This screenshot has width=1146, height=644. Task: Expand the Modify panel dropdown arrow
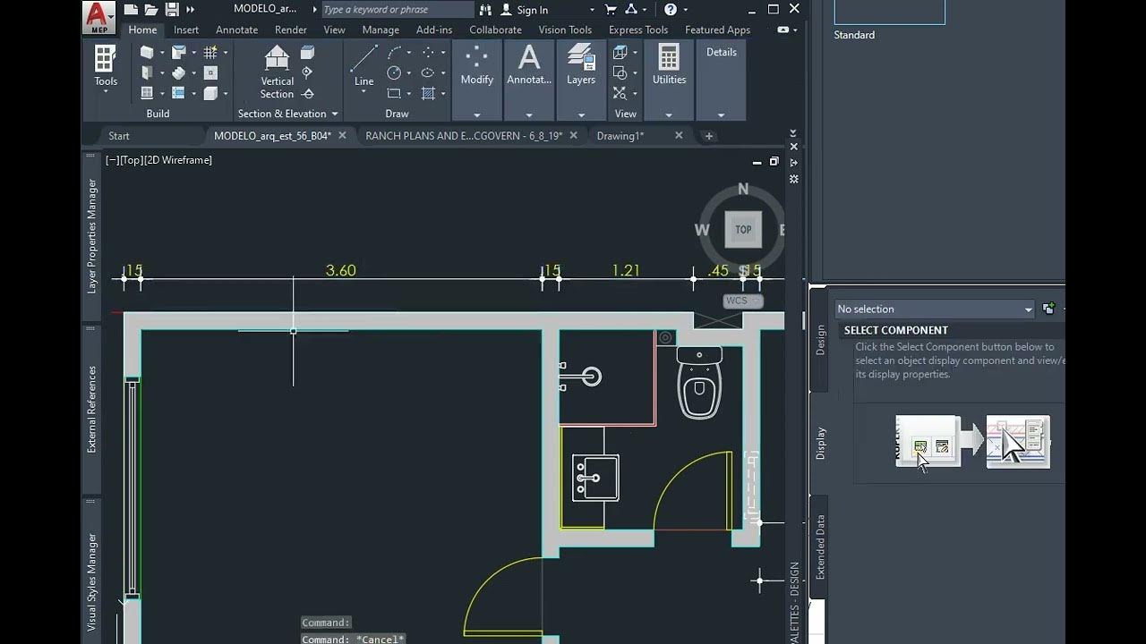[x=476, y=114]
